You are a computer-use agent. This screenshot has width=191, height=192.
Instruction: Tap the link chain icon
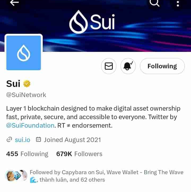pyautogui.click(x=9, y=140)
